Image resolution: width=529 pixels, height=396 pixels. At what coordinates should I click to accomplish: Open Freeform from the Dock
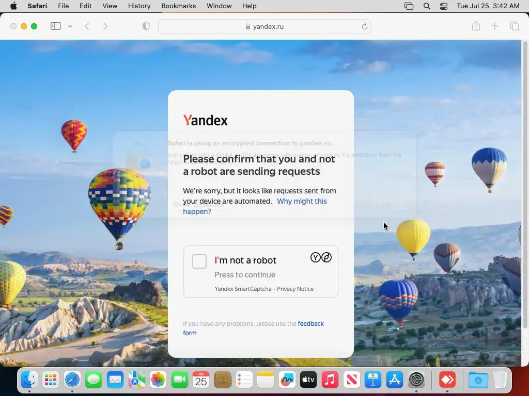pyautogui.click(x=287, y=380)
